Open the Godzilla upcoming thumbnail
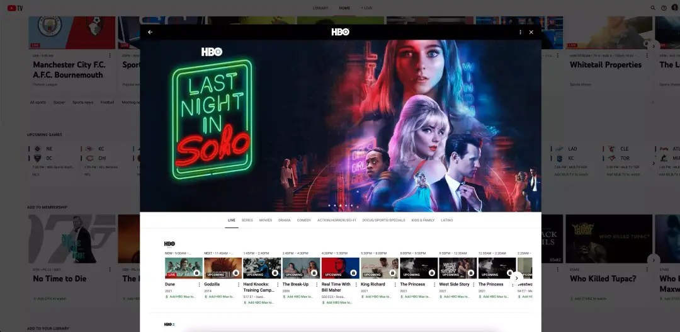 coord(223,268)
